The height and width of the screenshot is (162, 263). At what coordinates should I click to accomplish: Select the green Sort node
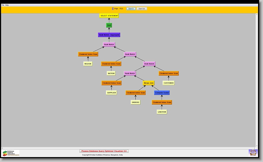pyautogui.click(x=109, y=25)
